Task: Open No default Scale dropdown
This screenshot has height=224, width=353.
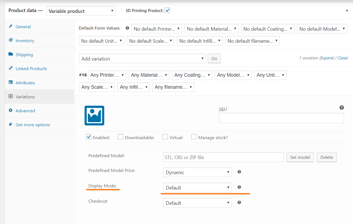Action: coord(151,41)
